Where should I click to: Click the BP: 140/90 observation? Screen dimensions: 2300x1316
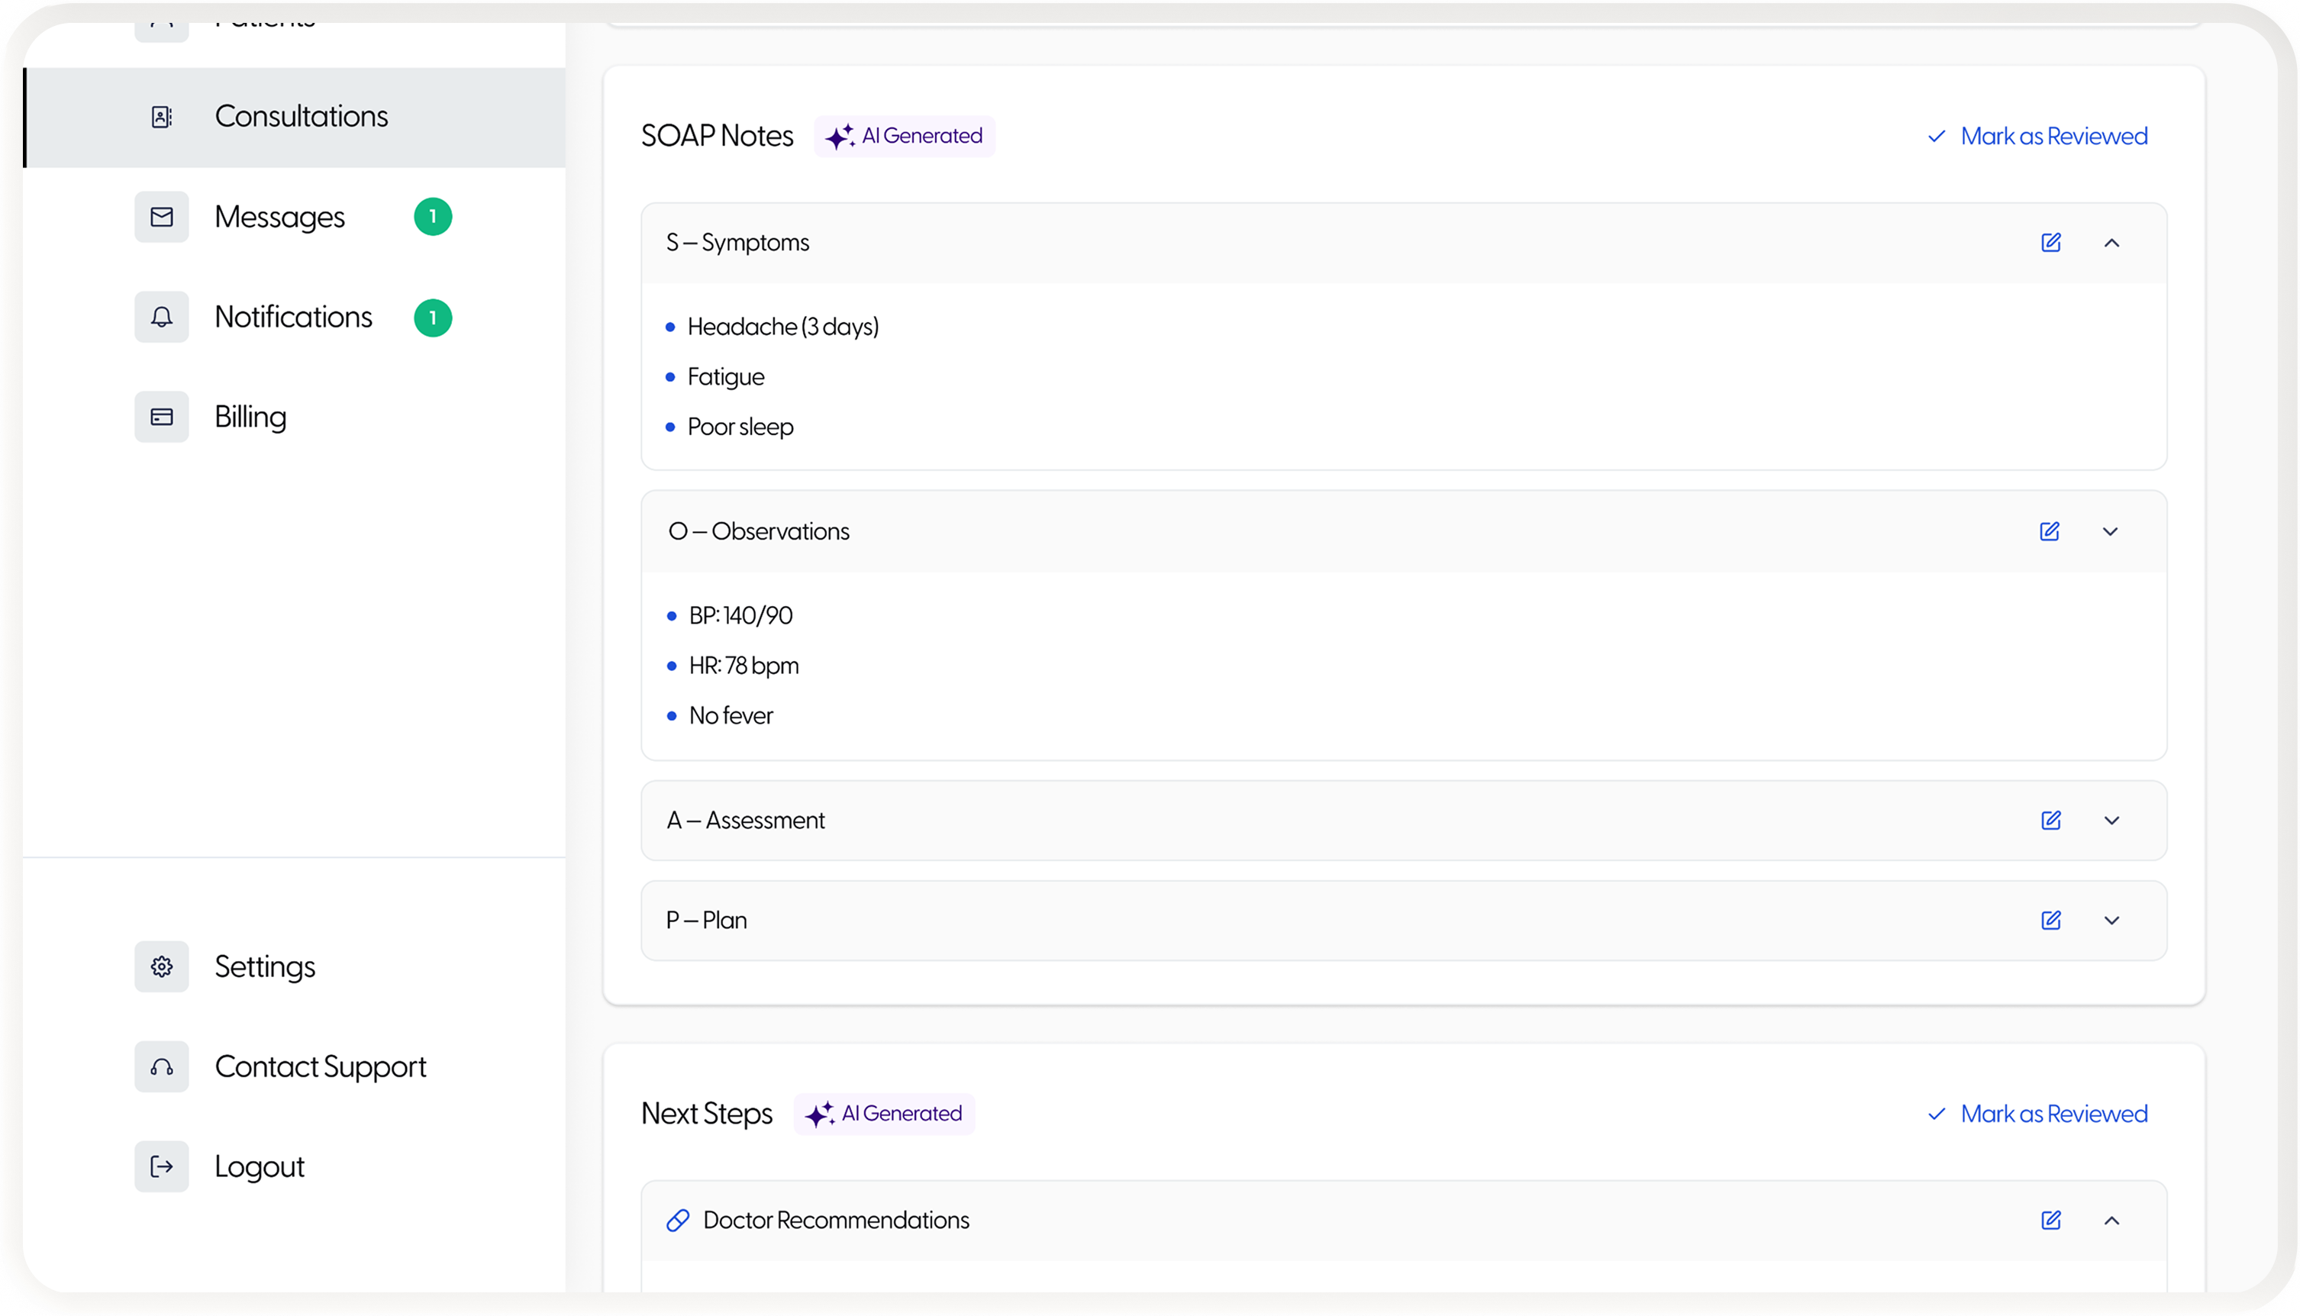(741, 617)
